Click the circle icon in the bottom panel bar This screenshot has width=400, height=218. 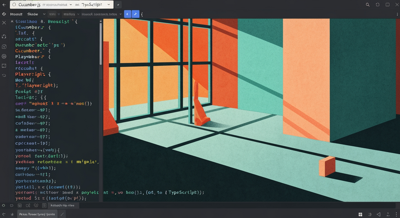coord(4,205)
